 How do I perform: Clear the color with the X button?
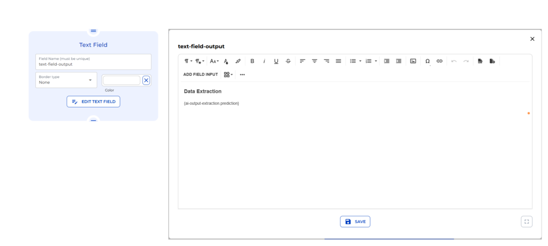pos(147,80)
